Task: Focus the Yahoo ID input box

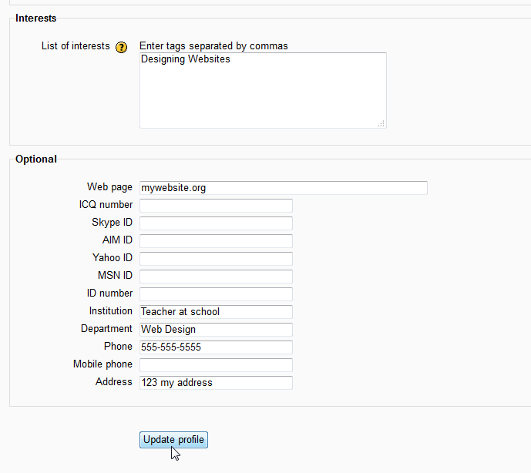Action: (x=216, y=259)
